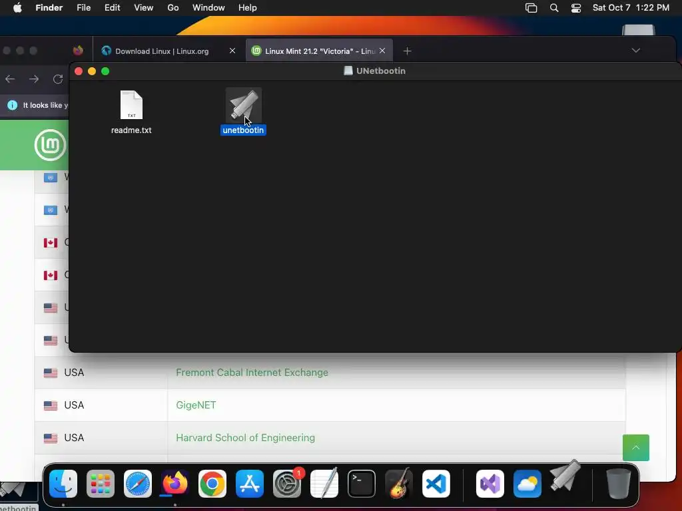Open the Trash in the dock
Image resolution: width=682 pixels, height=511 pixels.
(619, 484)
